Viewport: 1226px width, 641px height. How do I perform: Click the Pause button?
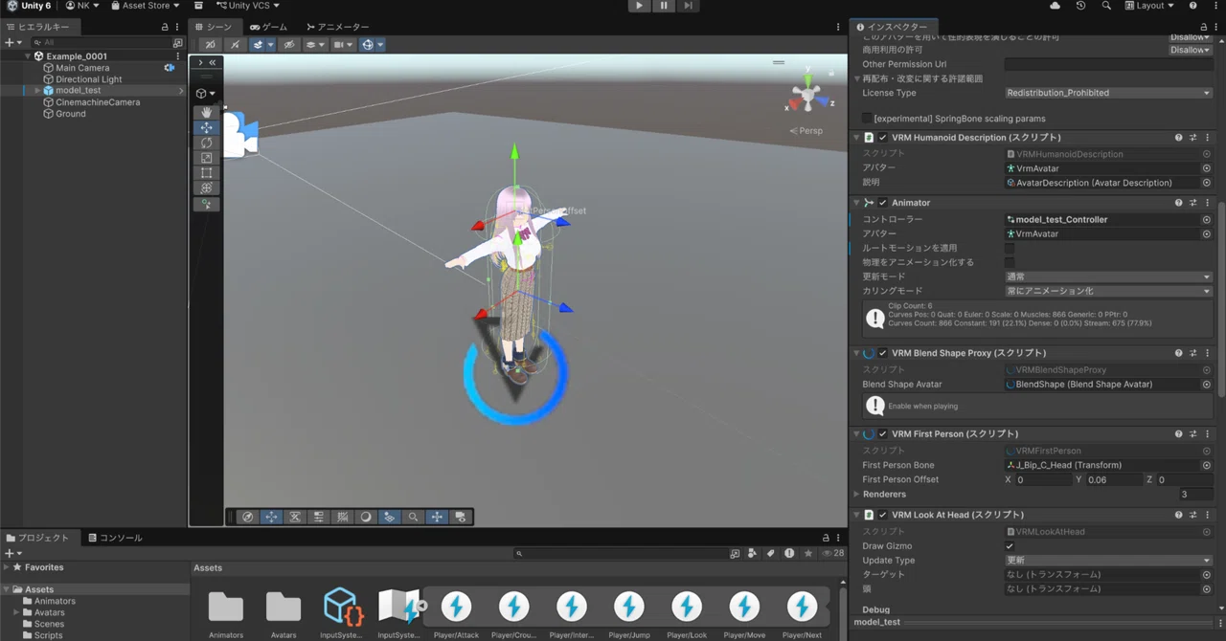coord(663,6)
